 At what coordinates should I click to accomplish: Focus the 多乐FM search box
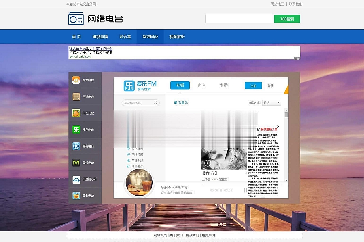pos(140,102)
